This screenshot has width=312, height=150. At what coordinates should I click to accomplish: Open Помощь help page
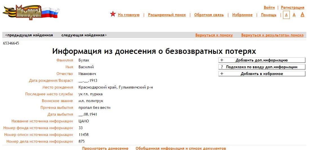pyautogui.click(x=269, y=15)
